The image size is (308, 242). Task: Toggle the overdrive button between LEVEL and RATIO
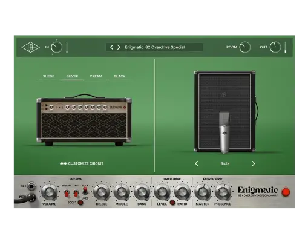pyautogui.click(x=172, y=203)
